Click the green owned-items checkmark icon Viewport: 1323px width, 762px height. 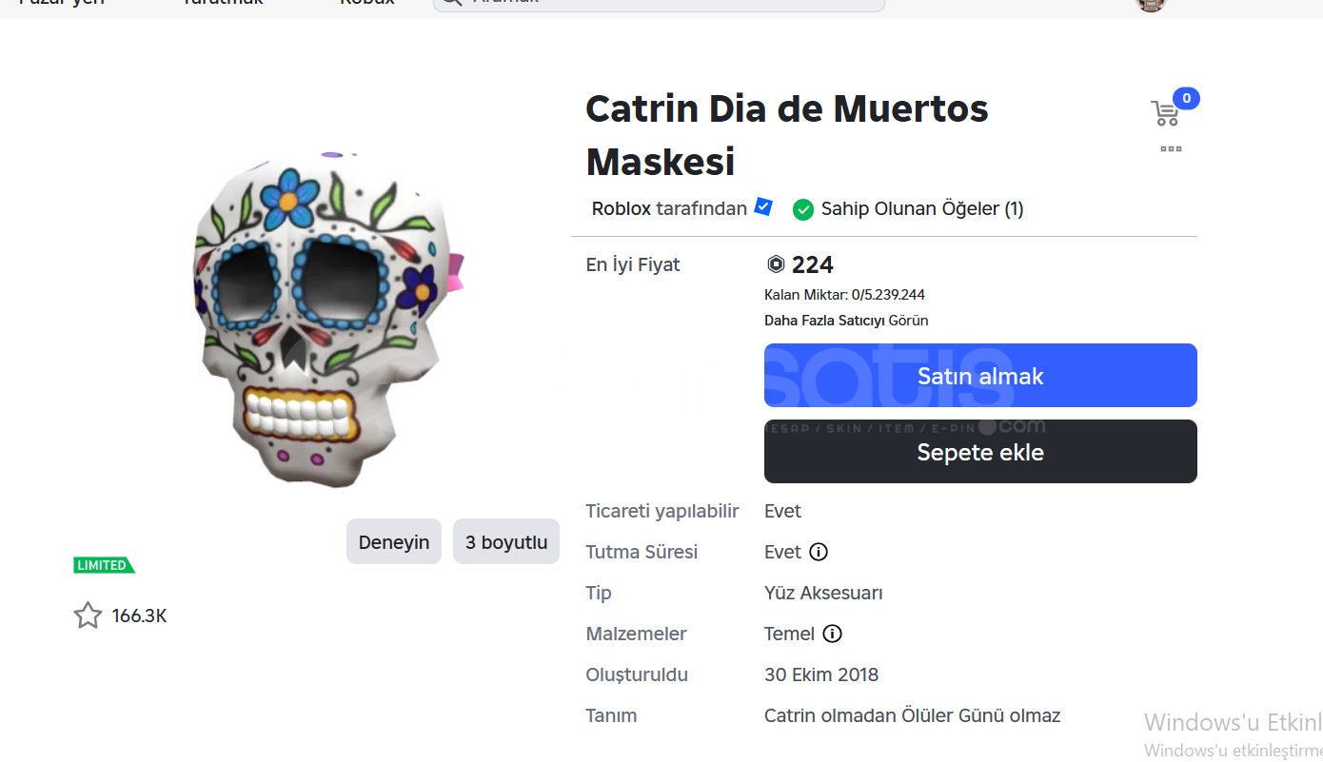803,209
